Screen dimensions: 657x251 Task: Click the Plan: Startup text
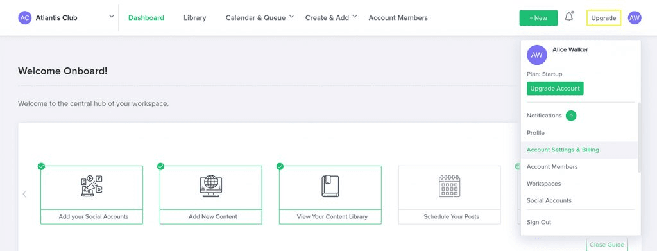pyautogui.click(x=544, y=74)
